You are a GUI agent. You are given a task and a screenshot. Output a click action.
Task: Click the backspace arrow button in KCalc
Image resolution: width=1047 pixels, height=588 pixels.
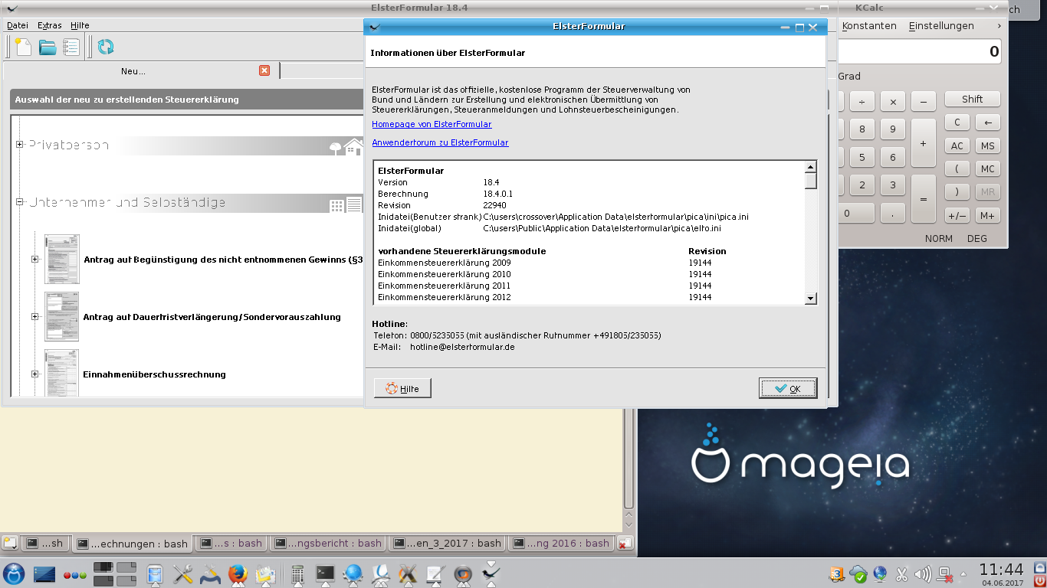click(987, 122)
